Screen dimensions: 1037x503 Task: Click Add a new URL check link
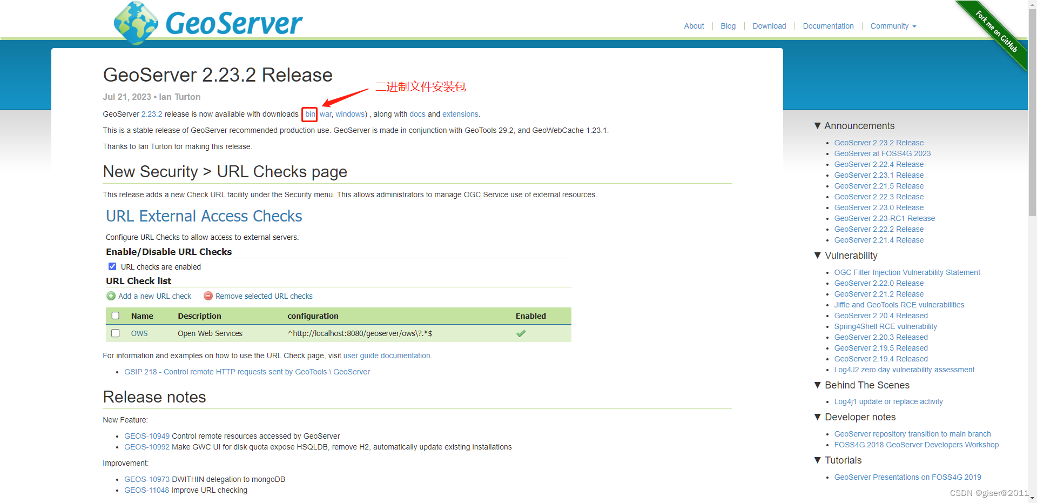(x=155, y=296)
